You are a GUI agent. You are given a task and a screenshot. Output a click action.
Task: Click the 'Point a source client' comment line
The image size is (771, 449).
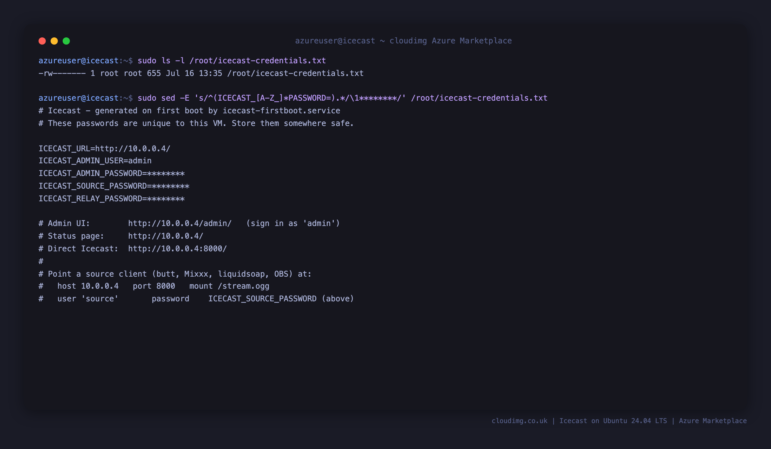pos(175,274)
